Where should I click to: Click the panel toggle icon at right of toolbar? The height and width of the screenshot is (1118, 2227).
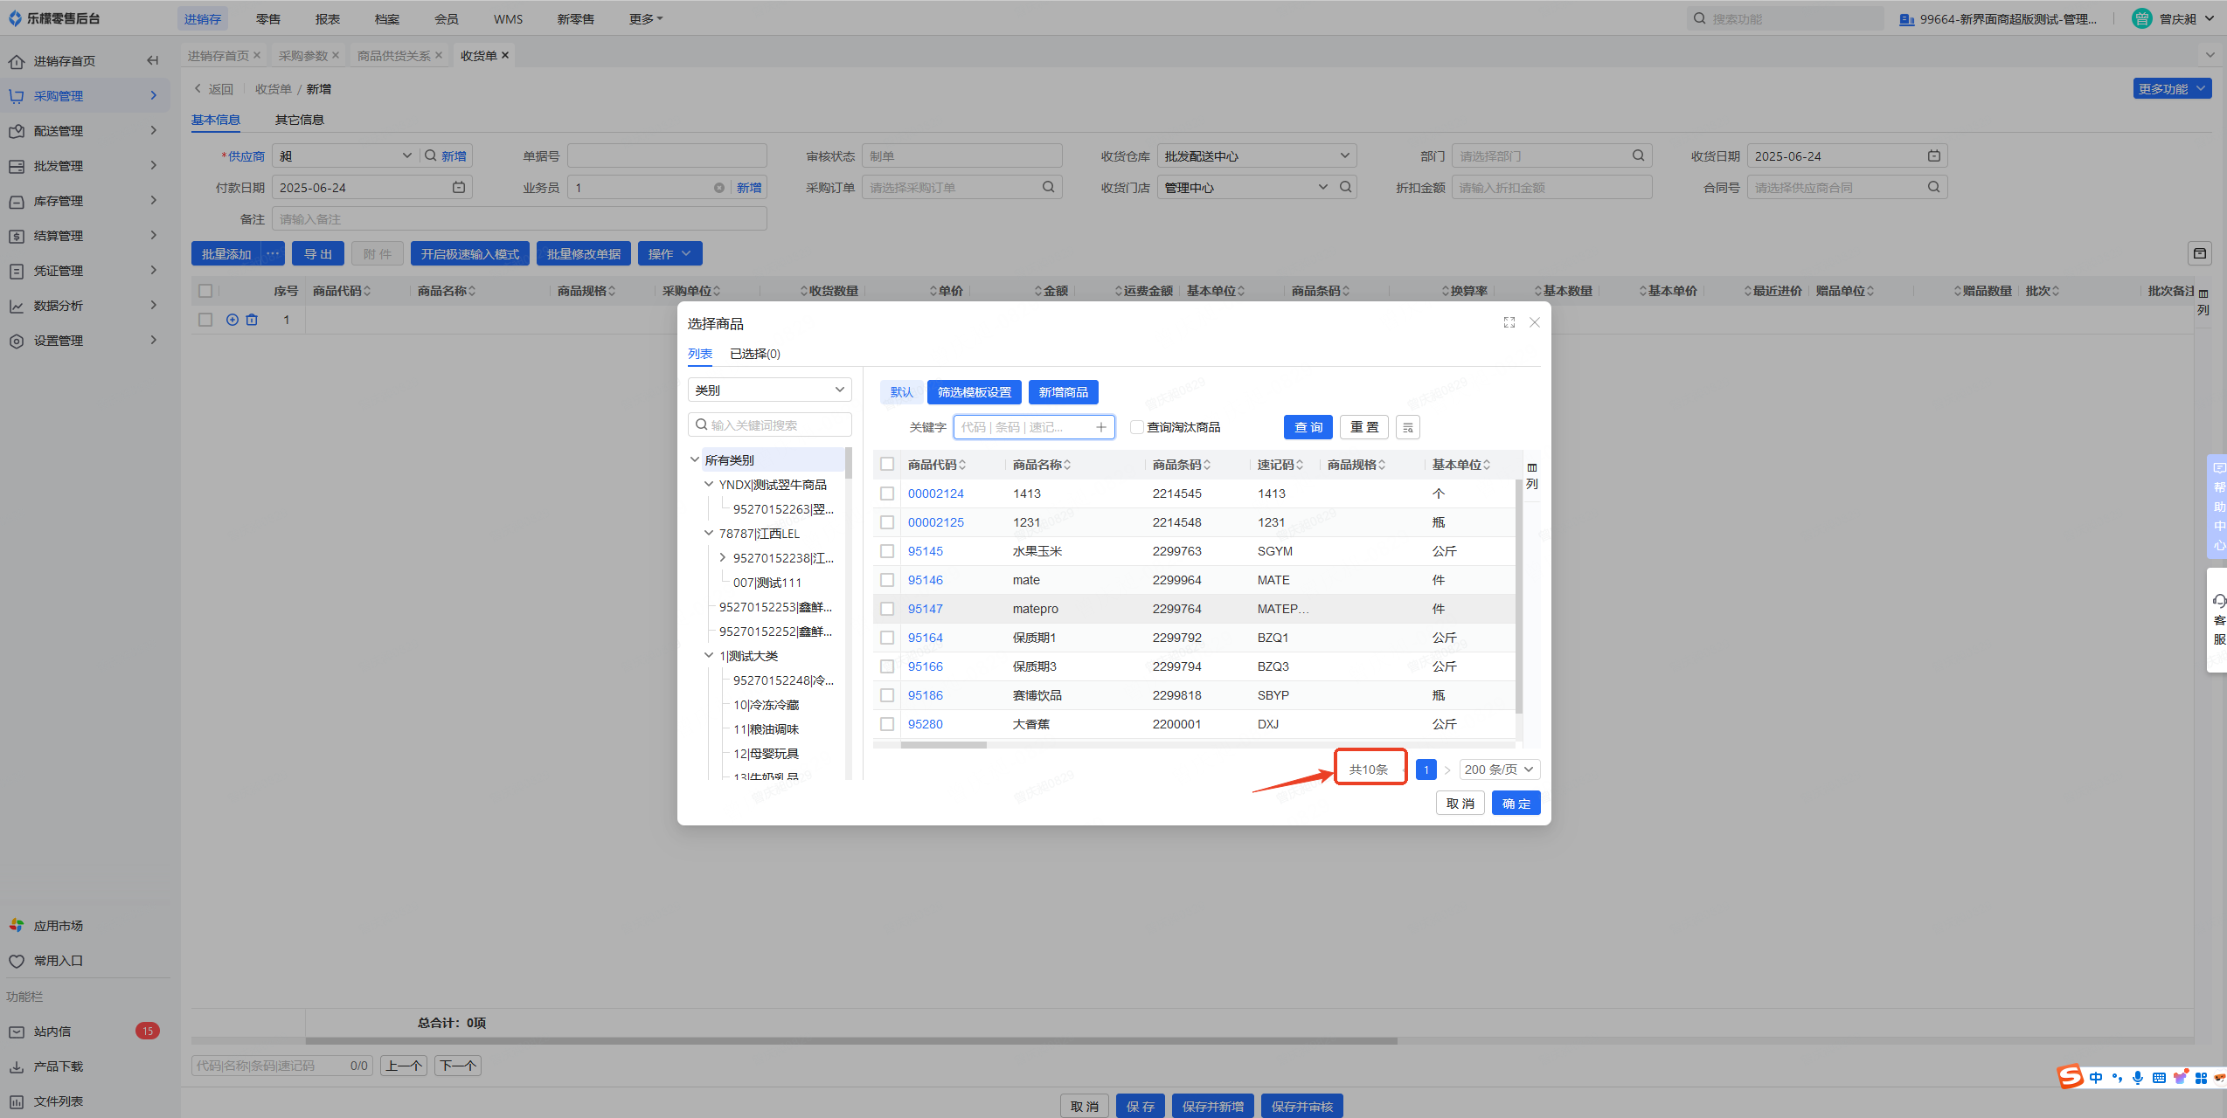(2199, 253)
